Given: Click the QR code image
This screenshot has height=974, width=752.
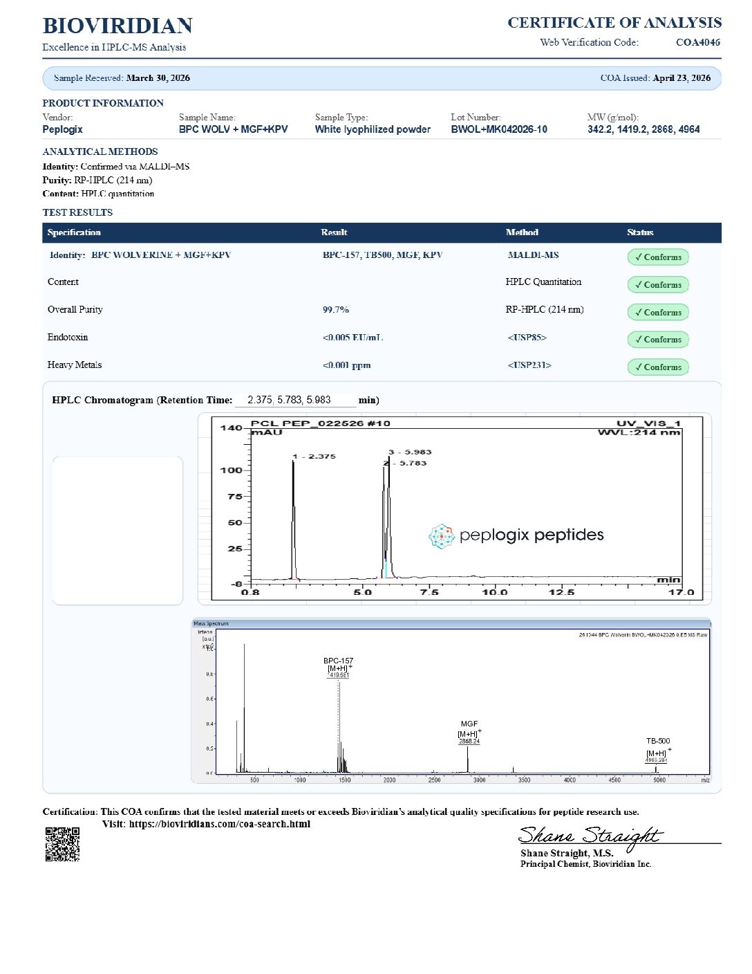Looking at the screenshot, I should [x=62, y=844].
